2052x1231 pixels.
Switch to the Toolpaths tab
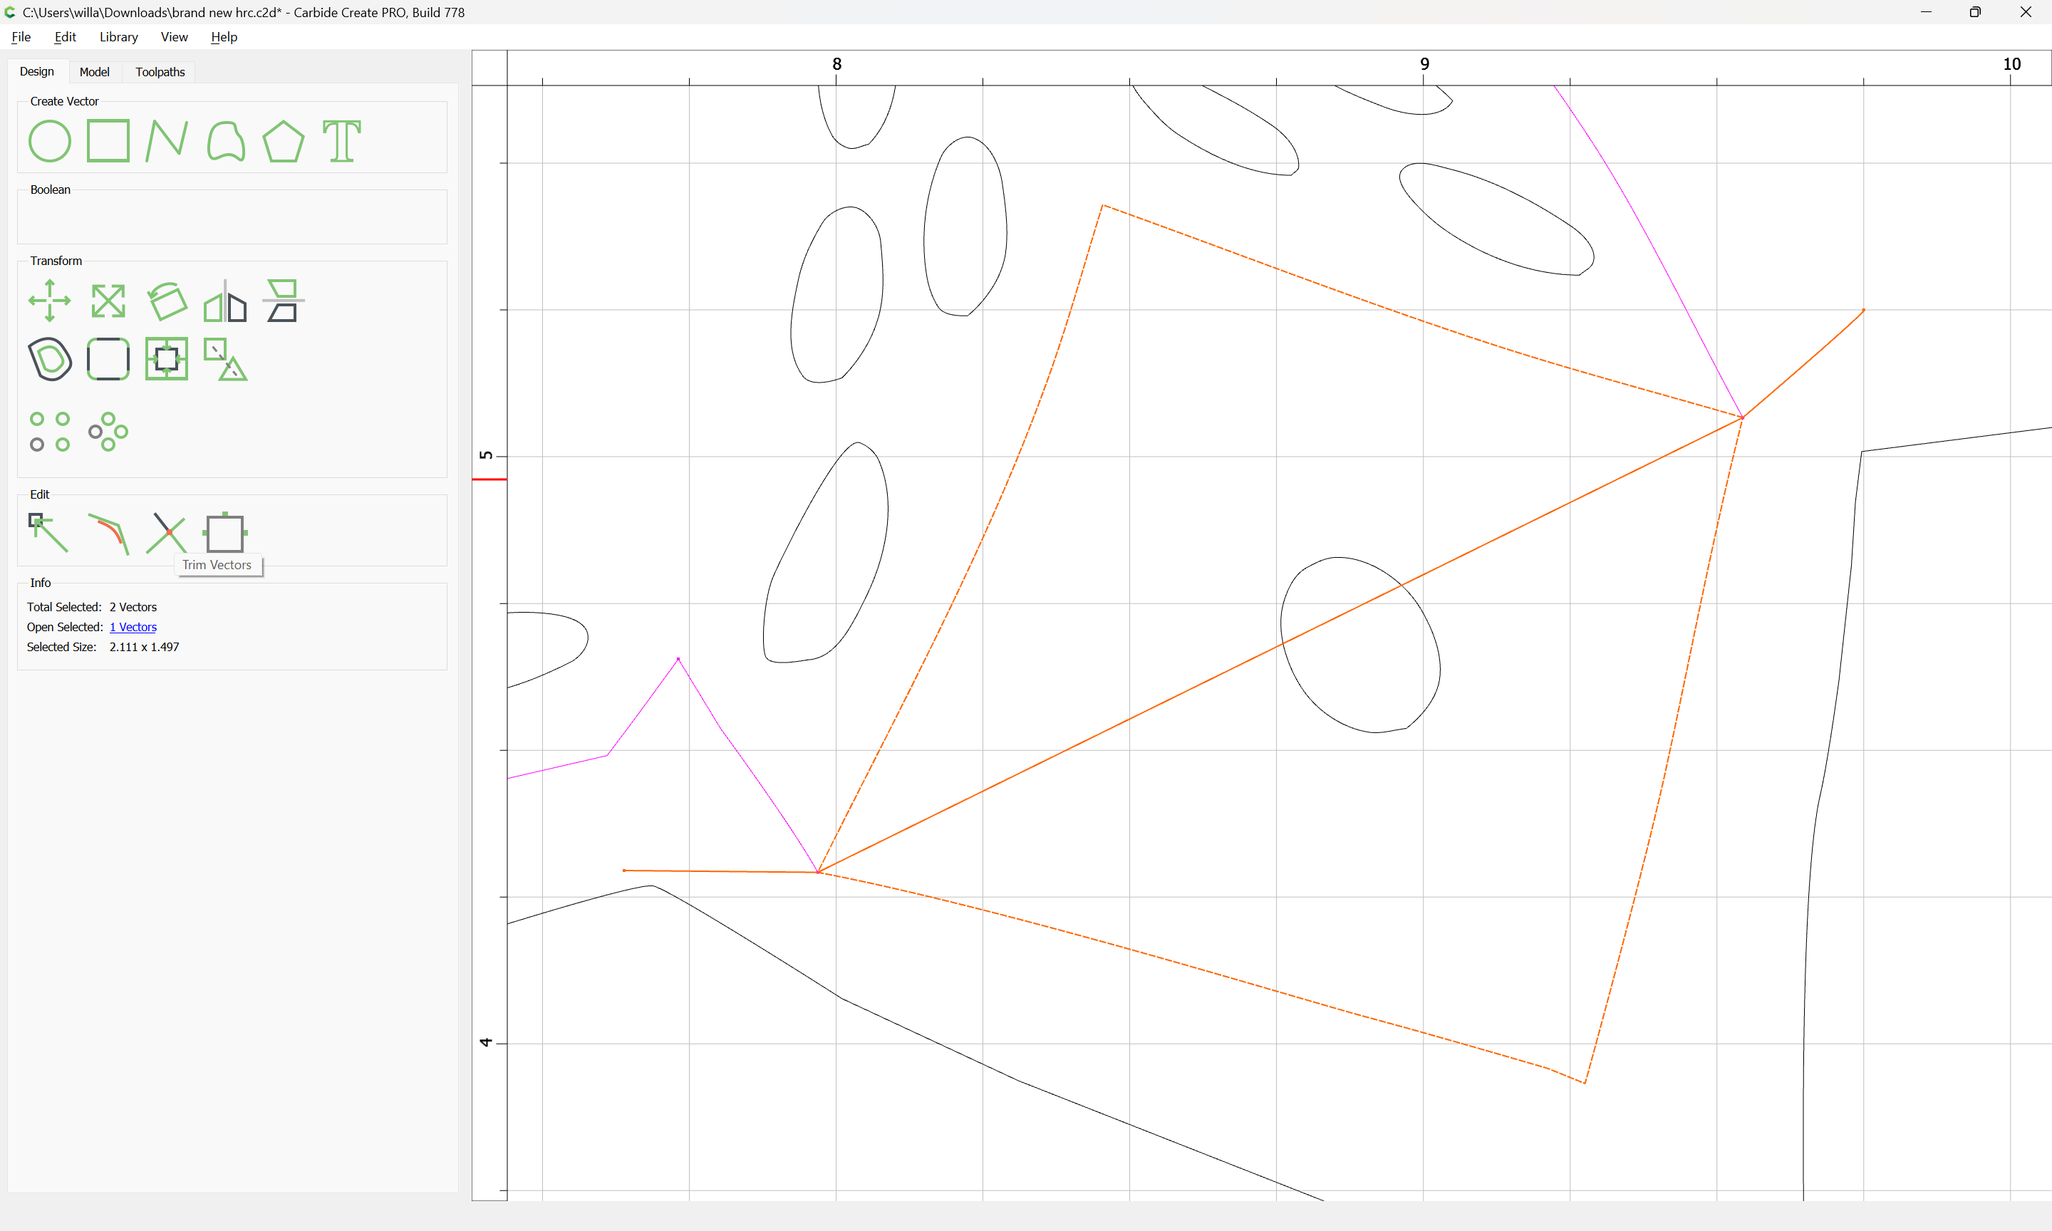click(160, 71)
